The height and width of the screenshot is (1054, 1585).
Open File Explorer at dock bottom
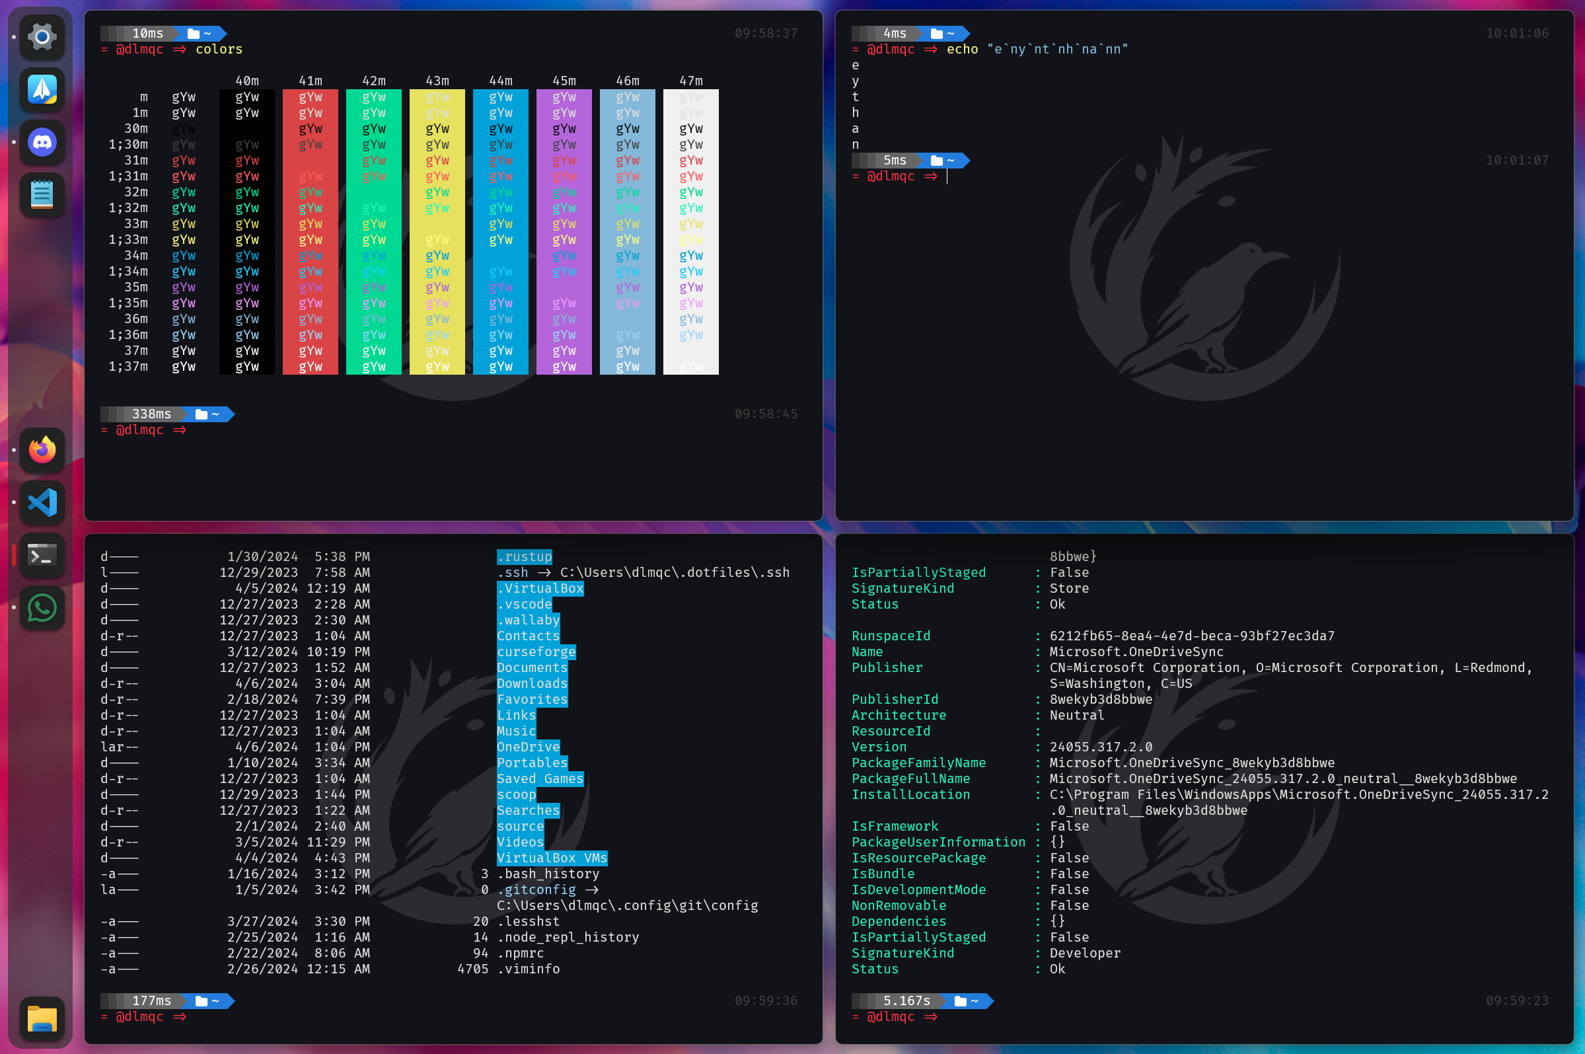click(42, 1018)
